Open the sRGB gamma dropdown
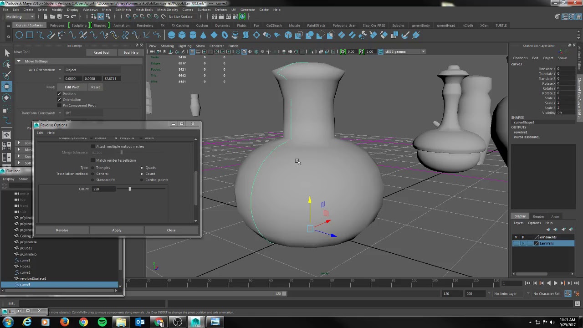Screen dimensions: 583x328 click(405, 51)
